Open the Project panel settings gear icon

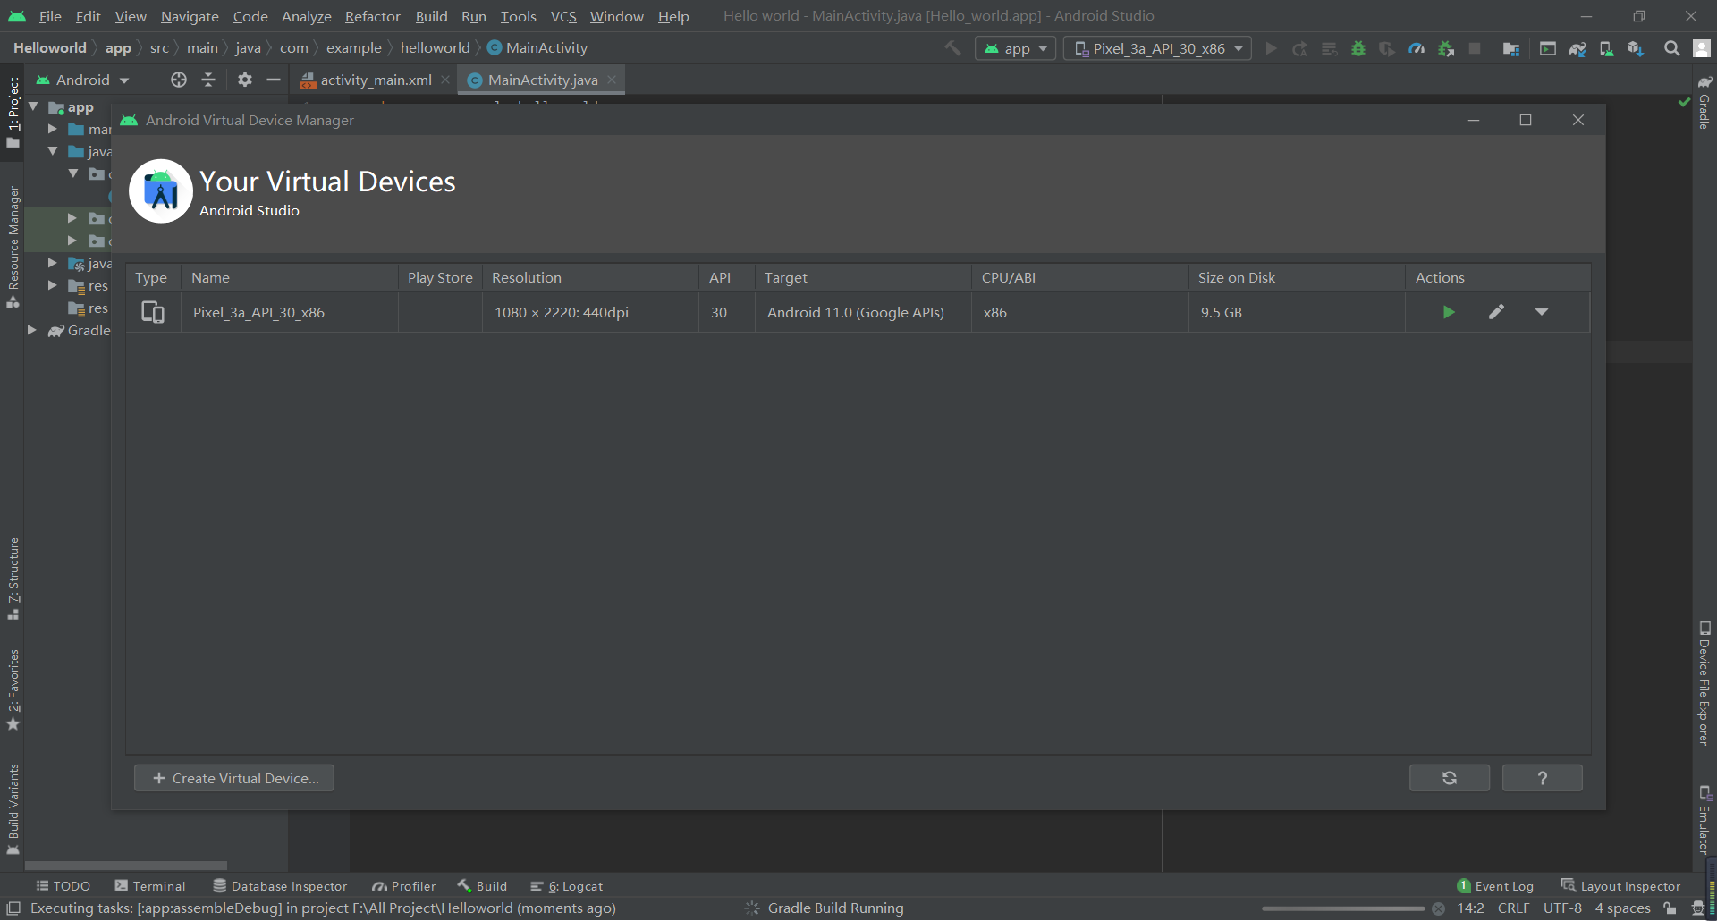pos(244,80)
